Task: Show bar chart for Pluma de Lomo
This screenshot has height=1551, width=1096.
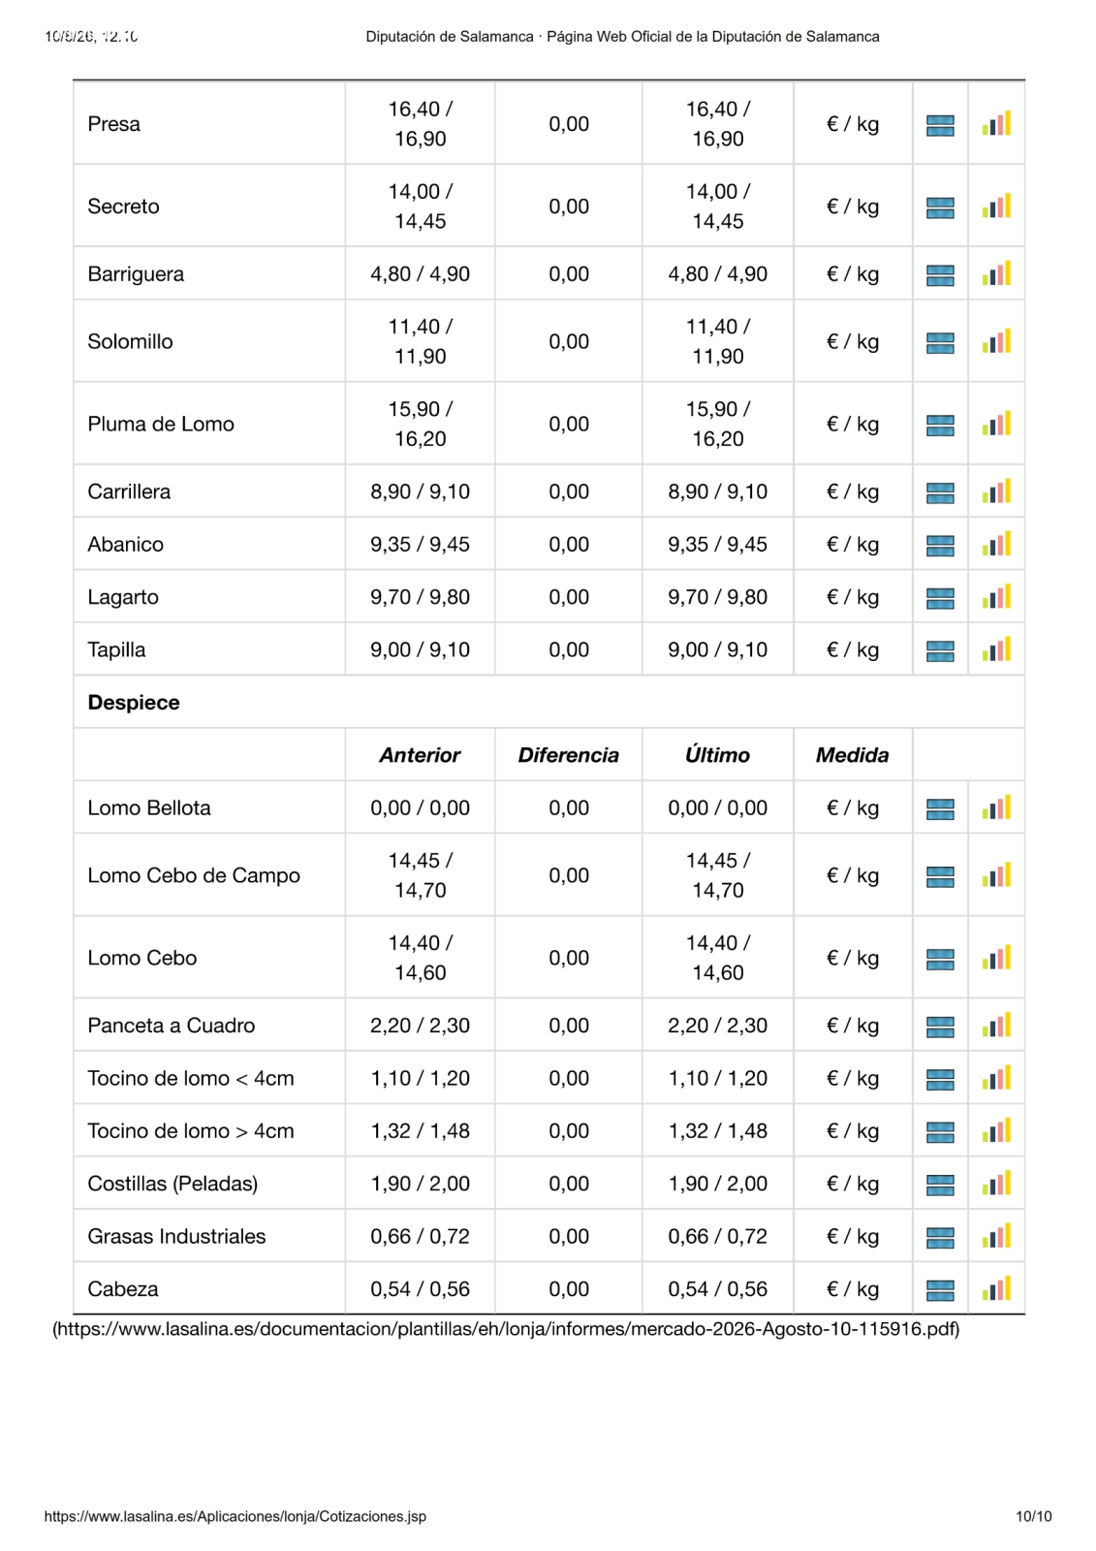Action: tap(996, 424)
